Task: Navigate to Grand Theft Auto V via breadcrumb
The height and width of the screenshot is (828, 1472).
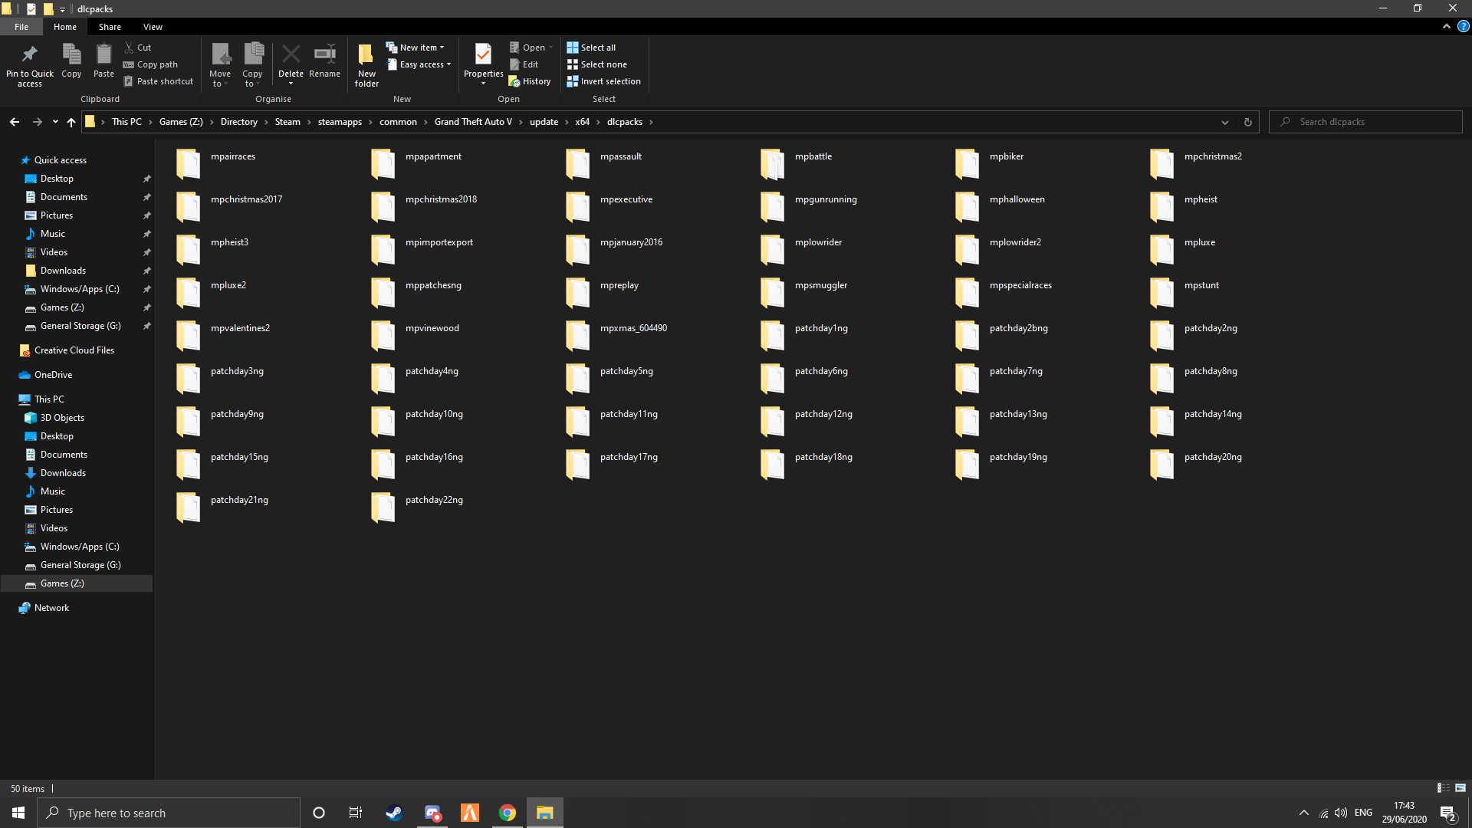Action: click(x=472, y=121)
